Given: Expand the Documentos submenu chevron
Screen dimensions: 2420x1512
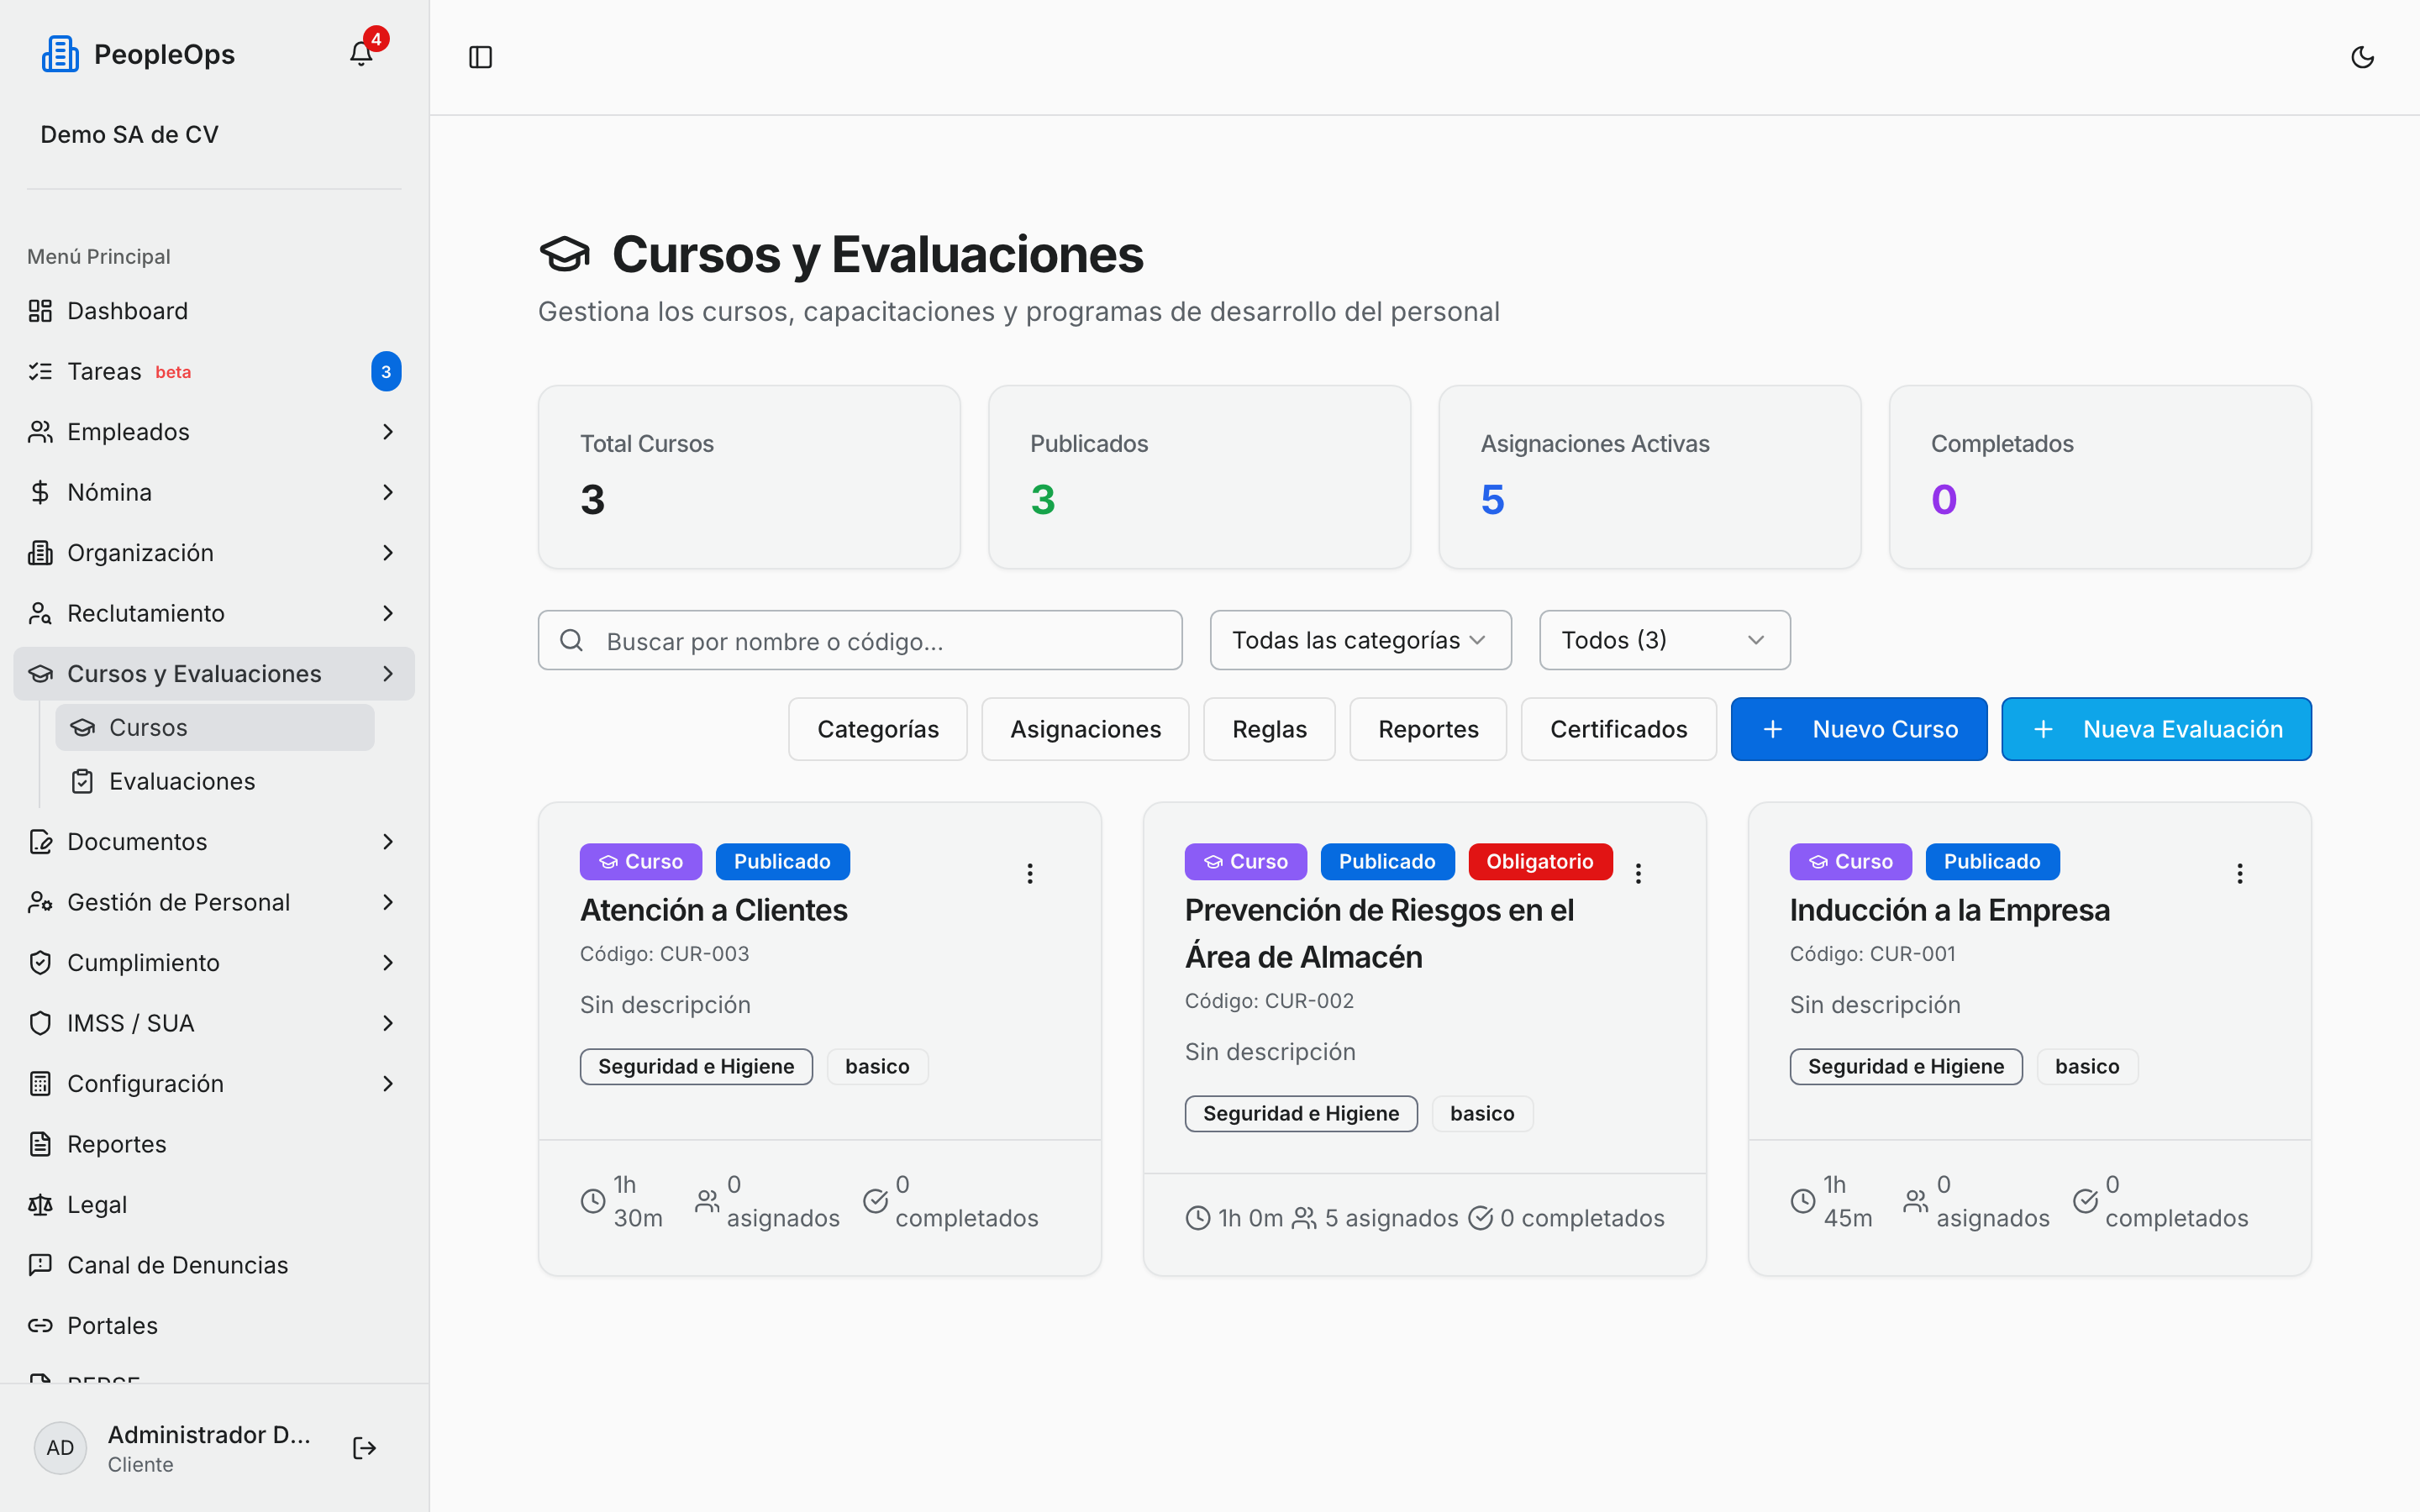Looking at the screenshot, I should pos(388,842).
